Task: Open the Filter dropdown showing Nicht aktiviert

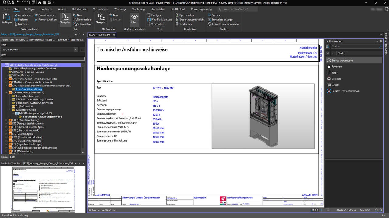Action: [x=76, y=49]
